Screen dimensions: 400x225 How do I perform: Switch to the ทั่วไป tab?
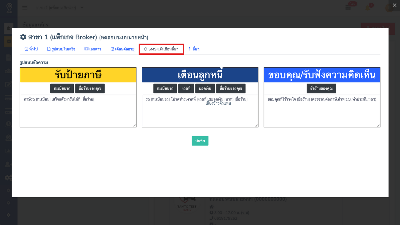tap(31, 49)
